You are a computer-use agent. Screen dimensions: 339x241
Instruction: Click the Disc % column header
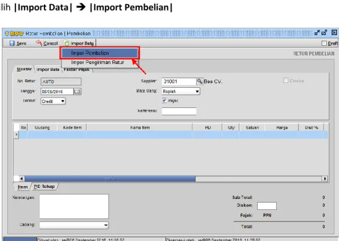tap(312, 128)
